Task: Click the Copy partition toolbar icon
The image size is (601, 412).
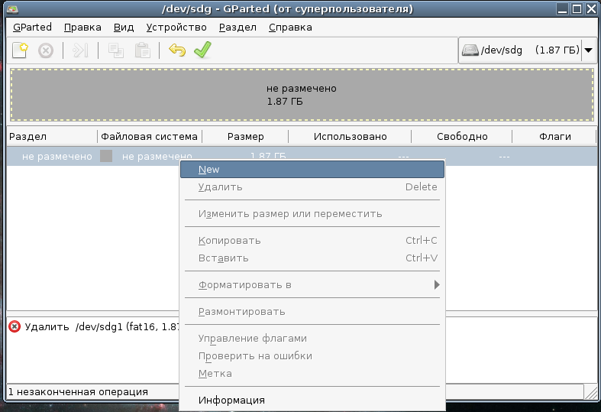Action: point(116,50)
